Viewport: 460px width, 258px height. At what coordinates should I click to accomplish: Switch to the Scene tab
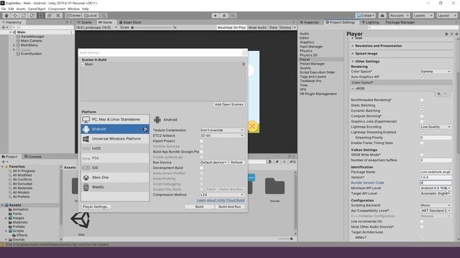click(85, 22)
